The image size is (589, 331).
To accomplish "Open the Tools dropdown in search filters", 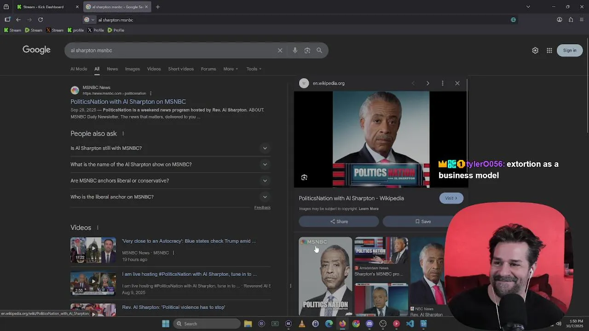I will (x=254, y=69).
